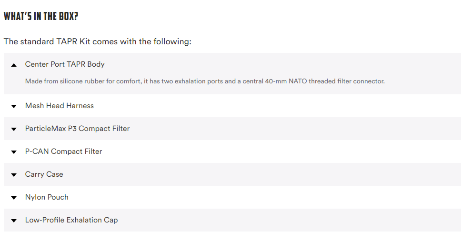This screenshot has height=242, width=472.
Task: Select the Mesh Head Harness label
Action: coord(60,106)
